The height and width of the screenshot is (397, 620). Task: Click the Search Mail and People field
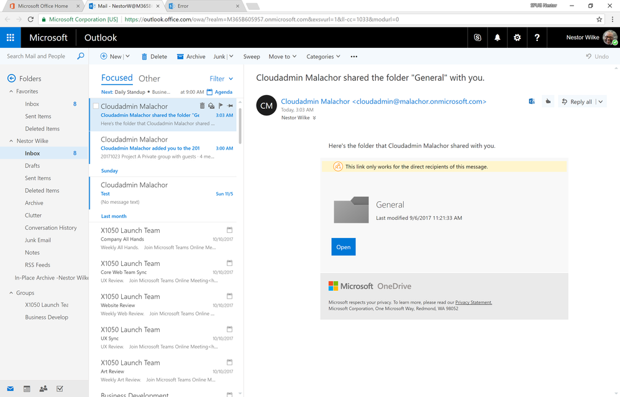pos(36,56)
